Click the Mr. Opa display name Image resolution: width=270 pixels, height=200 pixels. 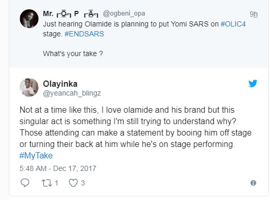coord(71,14)
